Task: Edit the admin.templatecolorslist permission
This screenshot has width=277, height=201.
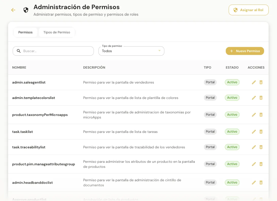Action: [x=254, y=98]
